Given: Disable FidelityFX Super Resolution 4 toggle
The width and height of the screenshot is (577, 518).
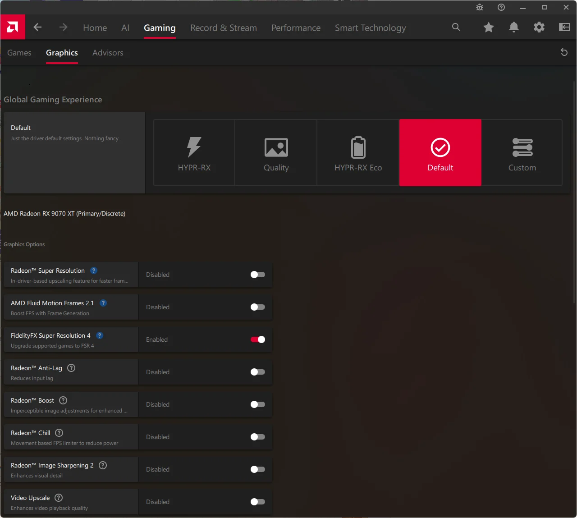Looking at the screenshot, I should click(257, 339).
